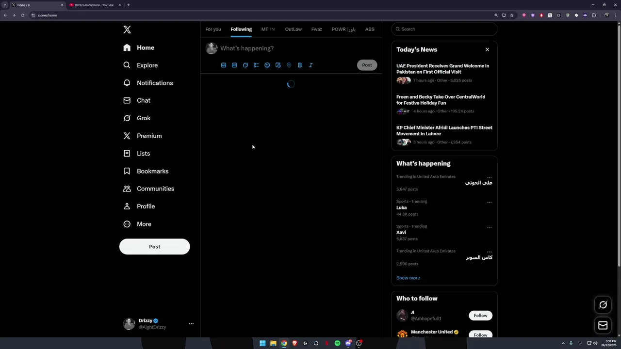This screenshot has width=621, height=349.
Task: Expand the More menu in sidebar
Action: pyautogui.click(x=137, y=224)
